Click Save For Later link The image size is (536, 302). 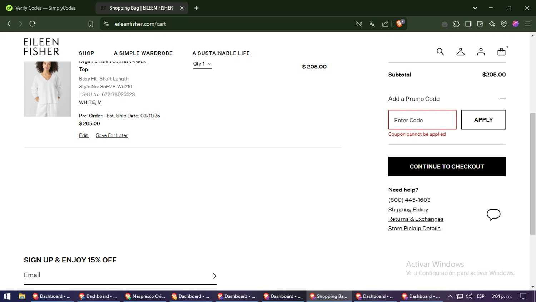point(112,135)
